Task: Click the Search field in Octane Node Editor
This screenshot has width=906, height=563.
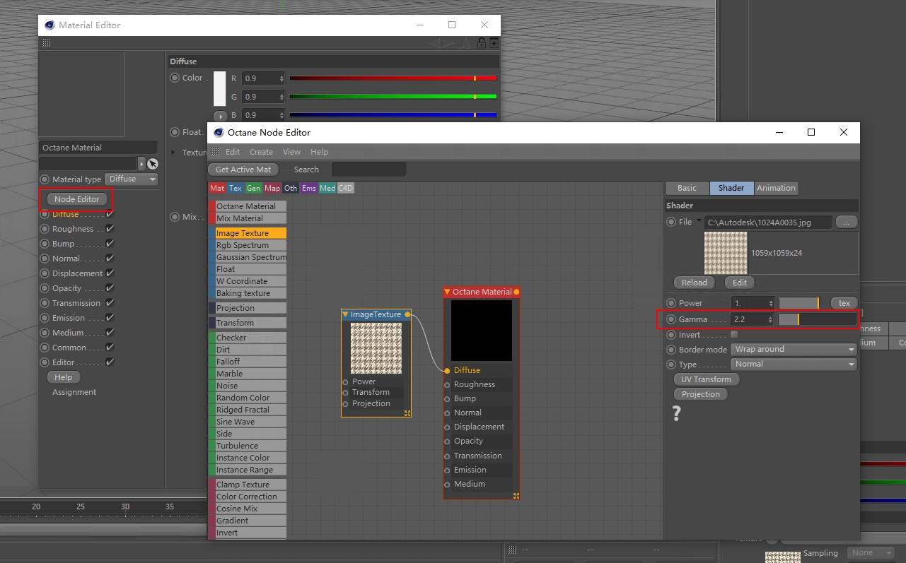Action: click(x=368, y=170)
